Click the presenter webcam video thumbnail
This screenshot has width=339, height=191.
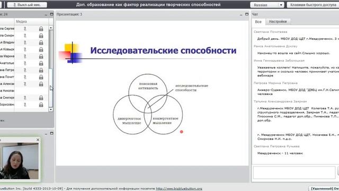click(19, 161)
